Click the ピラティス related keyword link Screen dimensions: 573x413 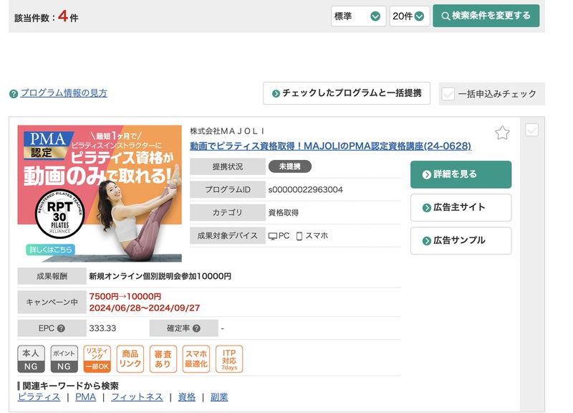[x=39, y=397]
